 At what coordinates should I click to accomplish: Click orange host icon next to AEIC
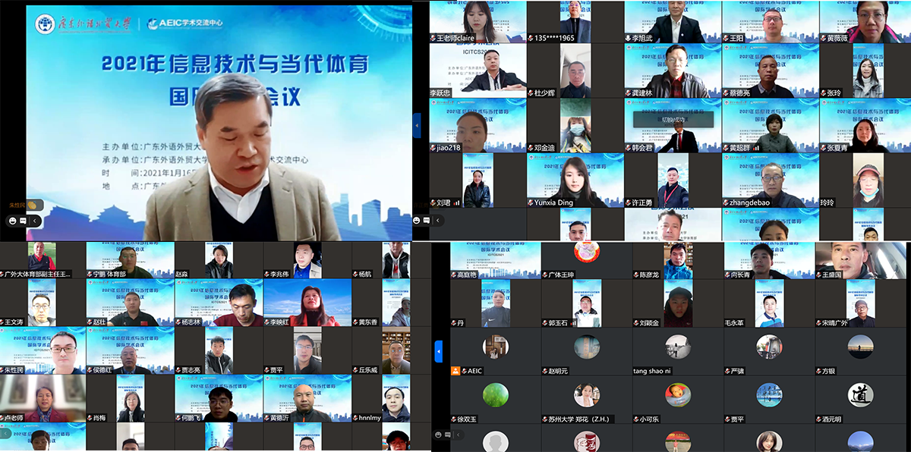point(455,371)
